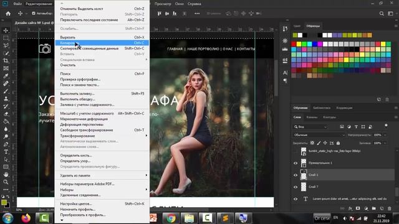
Task: Select the Hand tool
Action: pyautogui.click(x=6, y=174)
